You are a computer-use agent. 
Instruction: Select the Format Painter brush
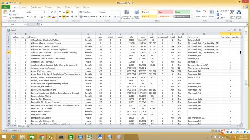[11, 18]
